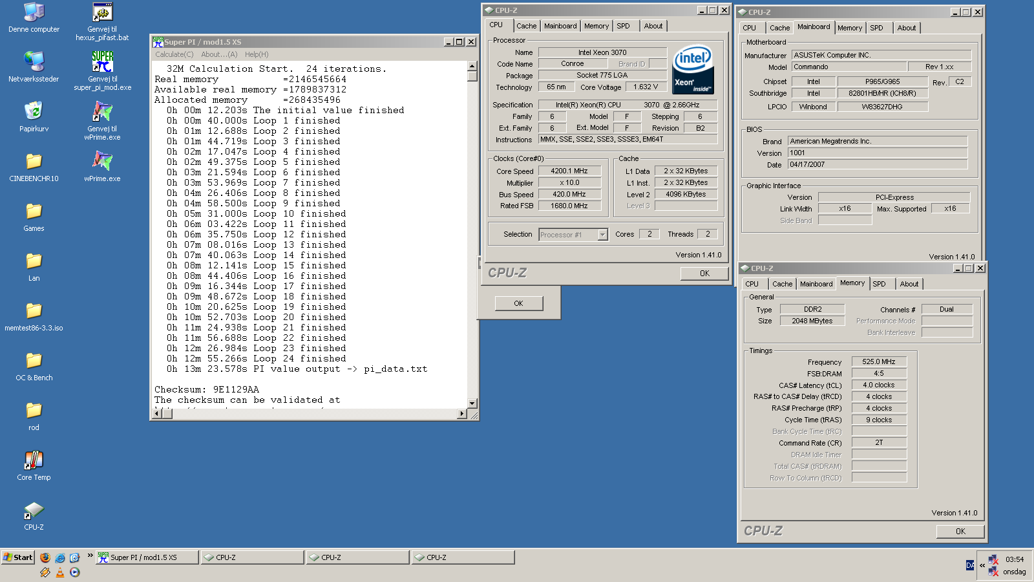Screen dimensions: 1034x582
Task: Click Super PI vertical scrollbar up arrow
Action: pyautogui.click(x=472, y=66)
